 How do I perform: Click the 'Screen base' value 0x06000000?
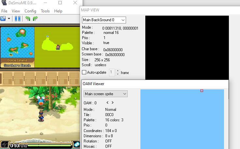(x=115, y=54)
